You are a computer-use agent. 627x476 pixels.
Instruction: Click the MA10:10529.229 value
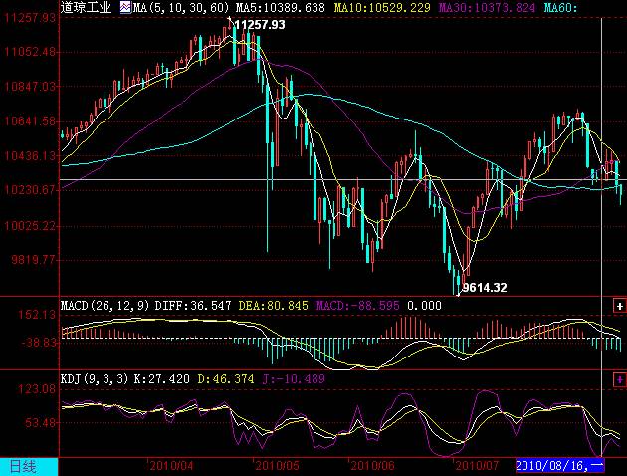382,7
